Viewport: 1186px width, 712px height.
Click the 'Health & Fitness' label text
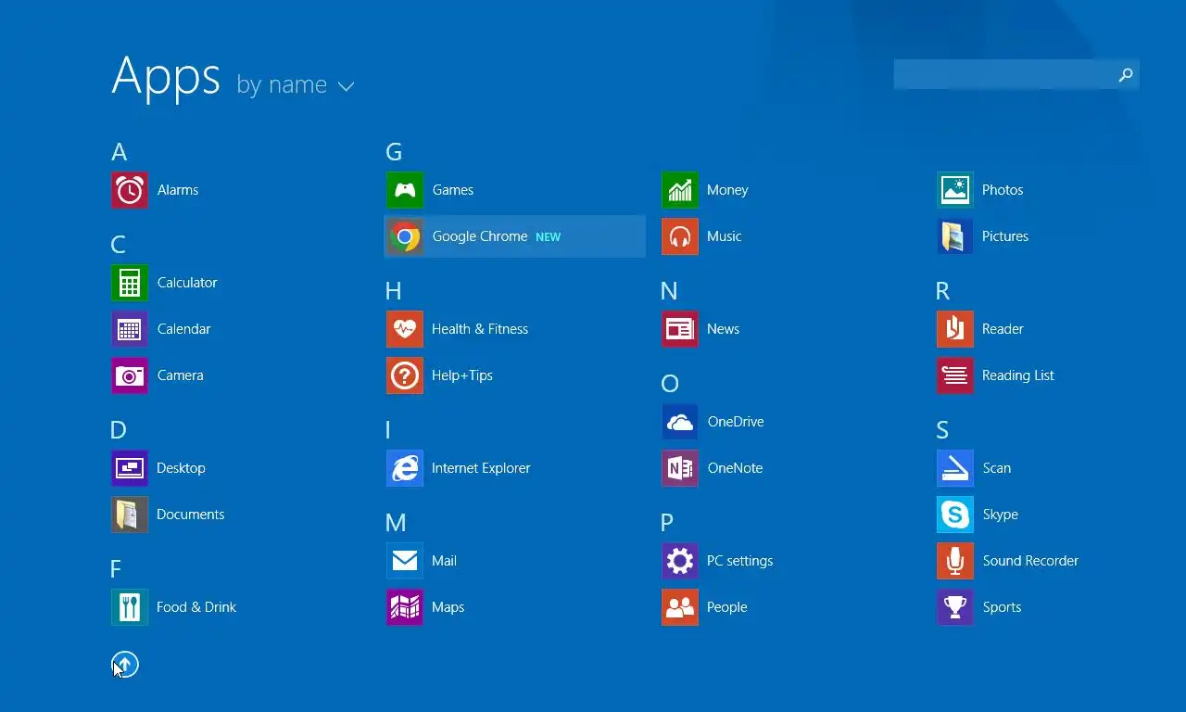point(480,329)
